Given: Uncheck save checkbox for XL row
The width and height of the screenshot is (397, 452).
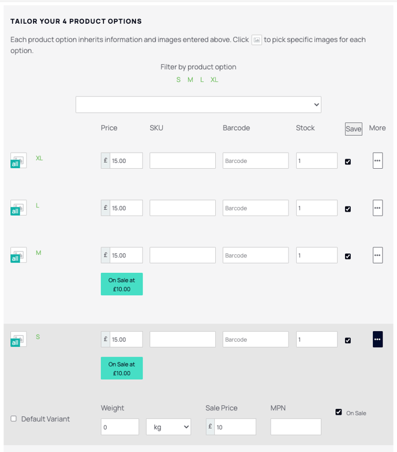Looking at the screenshot, I should pos(348,162).
